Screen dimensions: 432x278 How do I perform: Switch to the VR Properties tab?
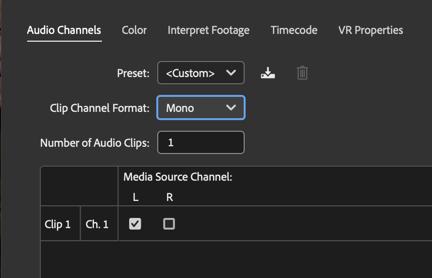click(x=370, y=30)
